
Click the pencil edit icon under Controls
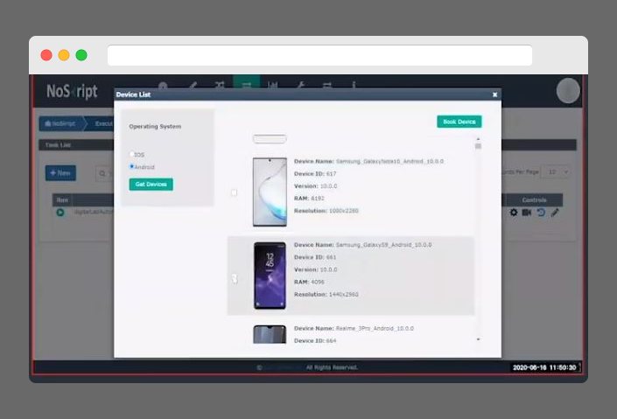tap(555, 213)
